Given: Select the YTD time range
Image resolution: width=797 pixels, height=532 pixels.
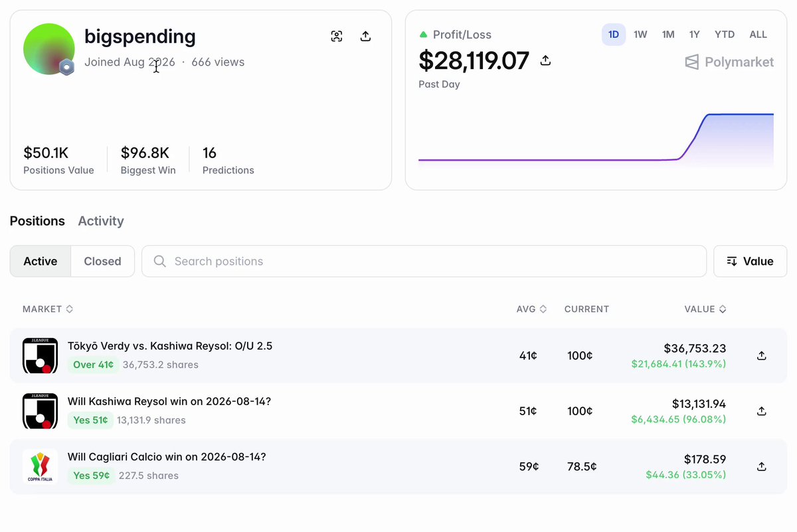Looking at the screenshot, I should click(725, 35).
